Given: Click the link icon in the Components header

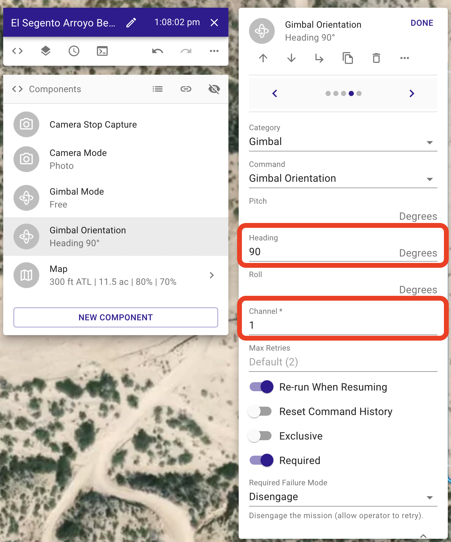Looking at the screenshot, I should coord(186,89).
